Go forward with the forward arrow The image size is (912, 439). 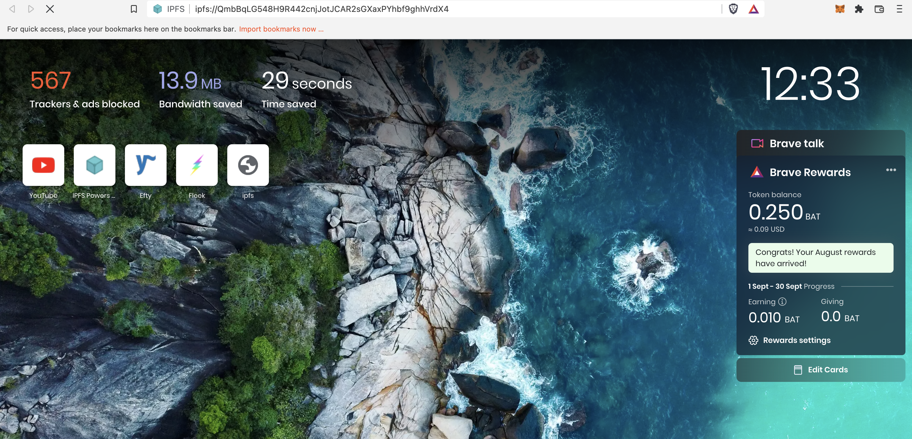pyautogui.click(x=31, y=9)
